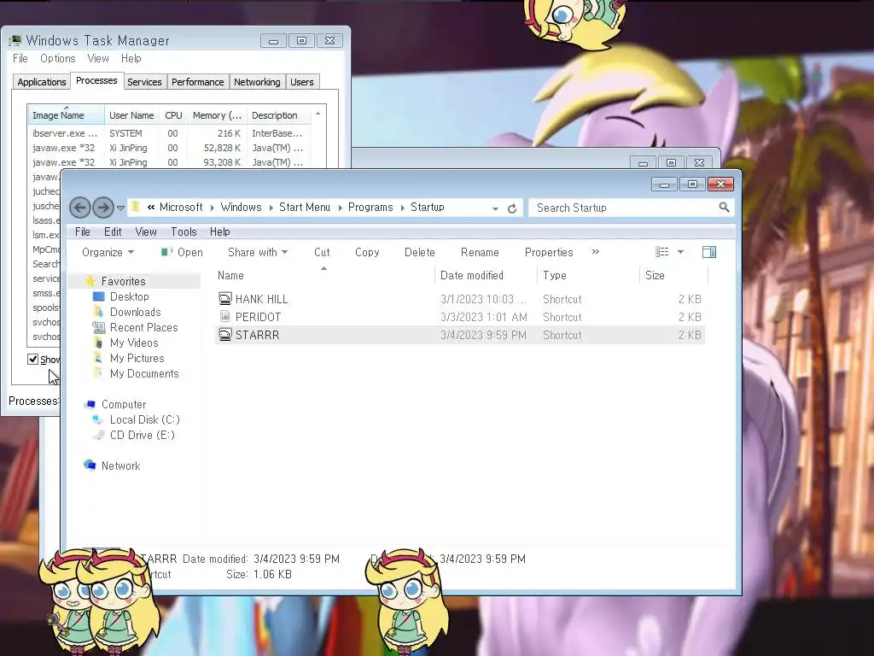Sort by Date modified column
This screenshot has height=656, width=874.
click(x=486, y=275)
